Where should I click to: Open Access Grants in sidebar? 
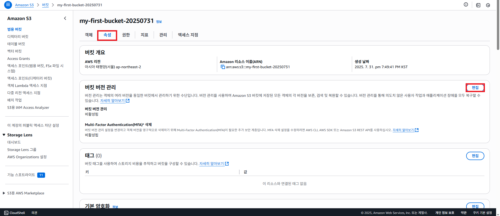18,59
